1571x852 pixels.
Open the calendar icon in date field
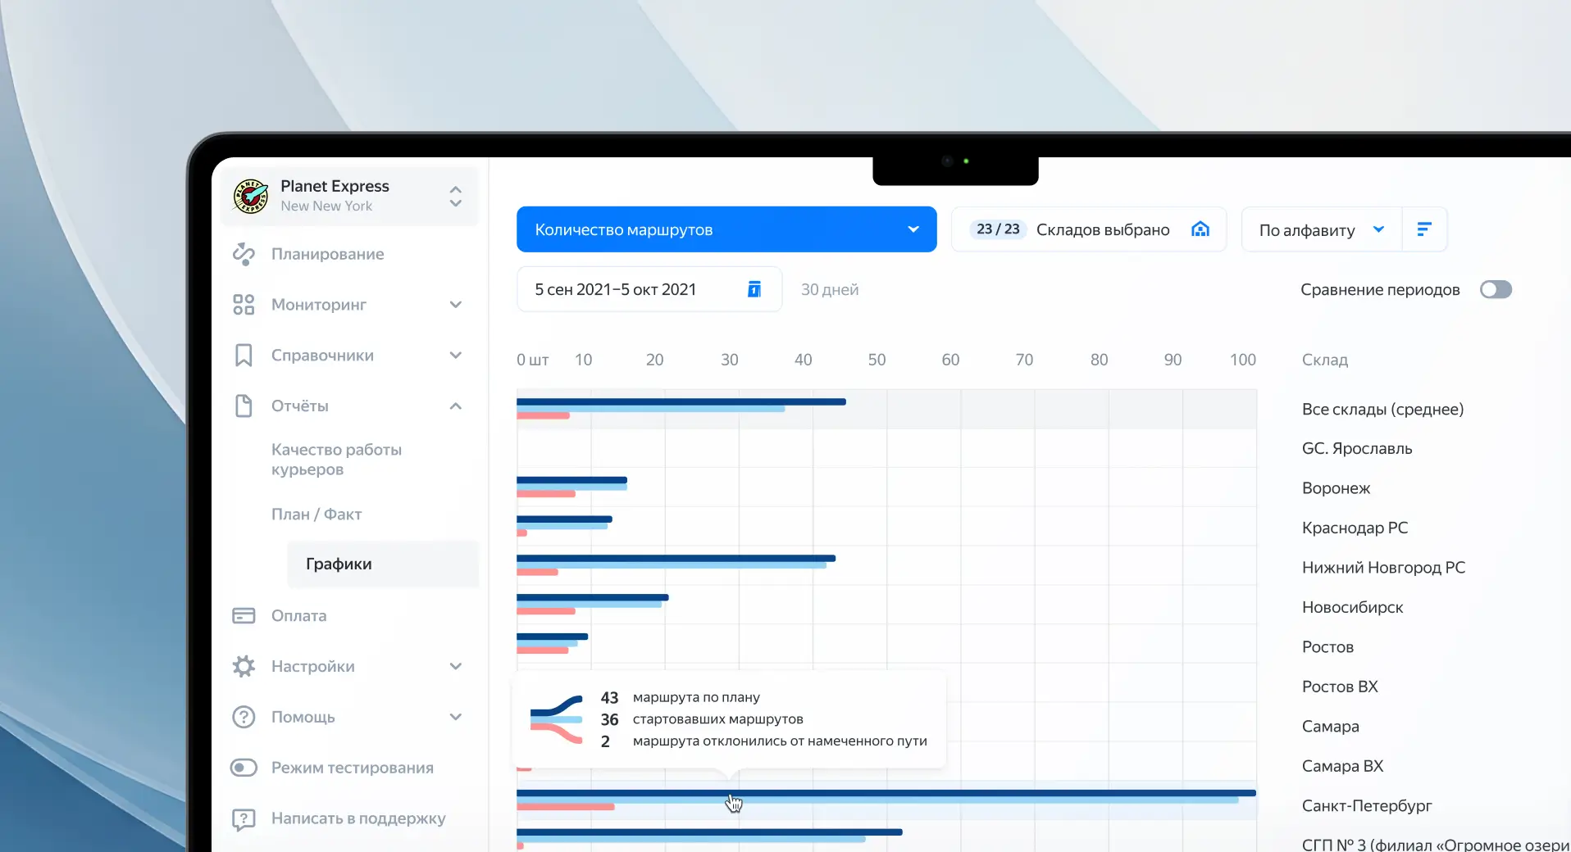coord(754,289)
